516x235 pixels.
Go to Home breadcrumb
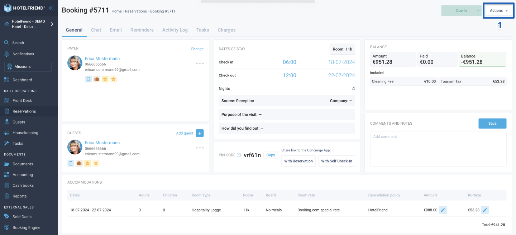point(116,11)
